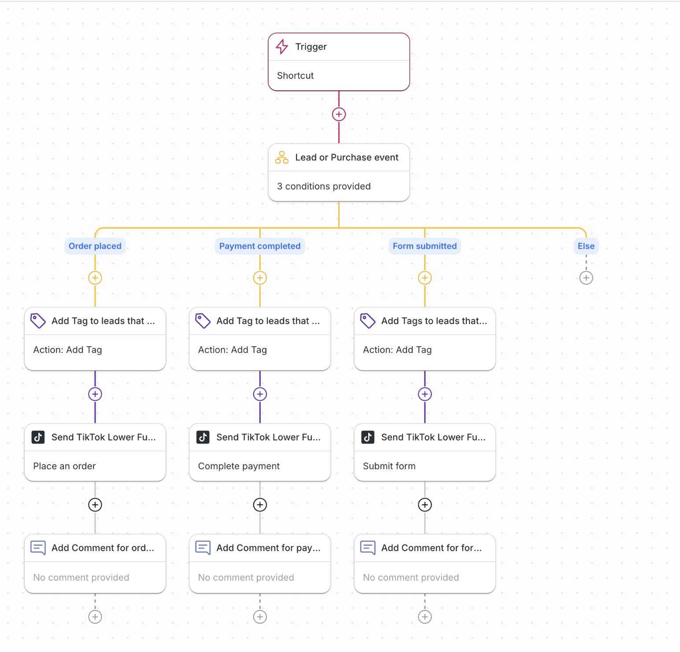
Task: Click the comment icon on Add Comment for ord node
Action: pyautogui.click(x=38, y=548)
